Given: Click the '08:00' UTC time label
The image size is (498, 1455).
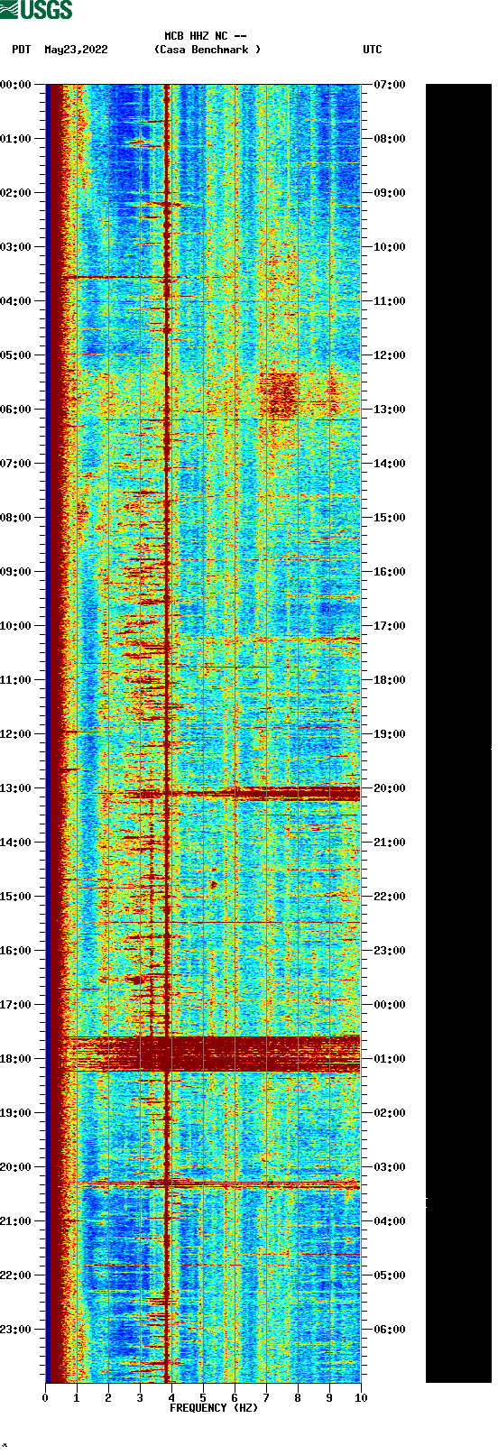Looking at the screenshot, I should pyautogui.click(x=389, y=139).
